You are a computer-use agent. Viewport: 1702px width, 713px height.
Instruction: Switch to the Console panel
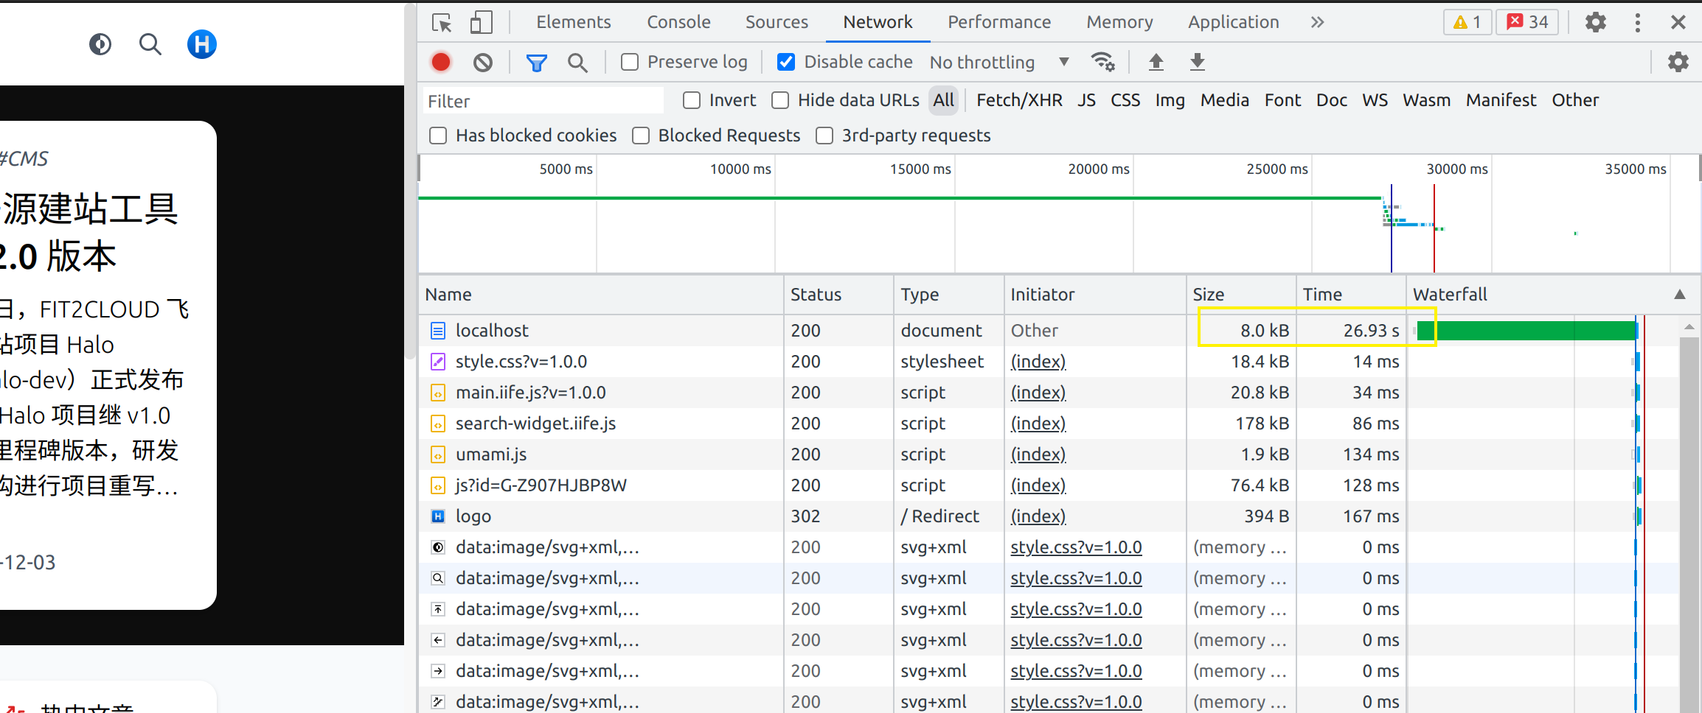click(678, 22)
